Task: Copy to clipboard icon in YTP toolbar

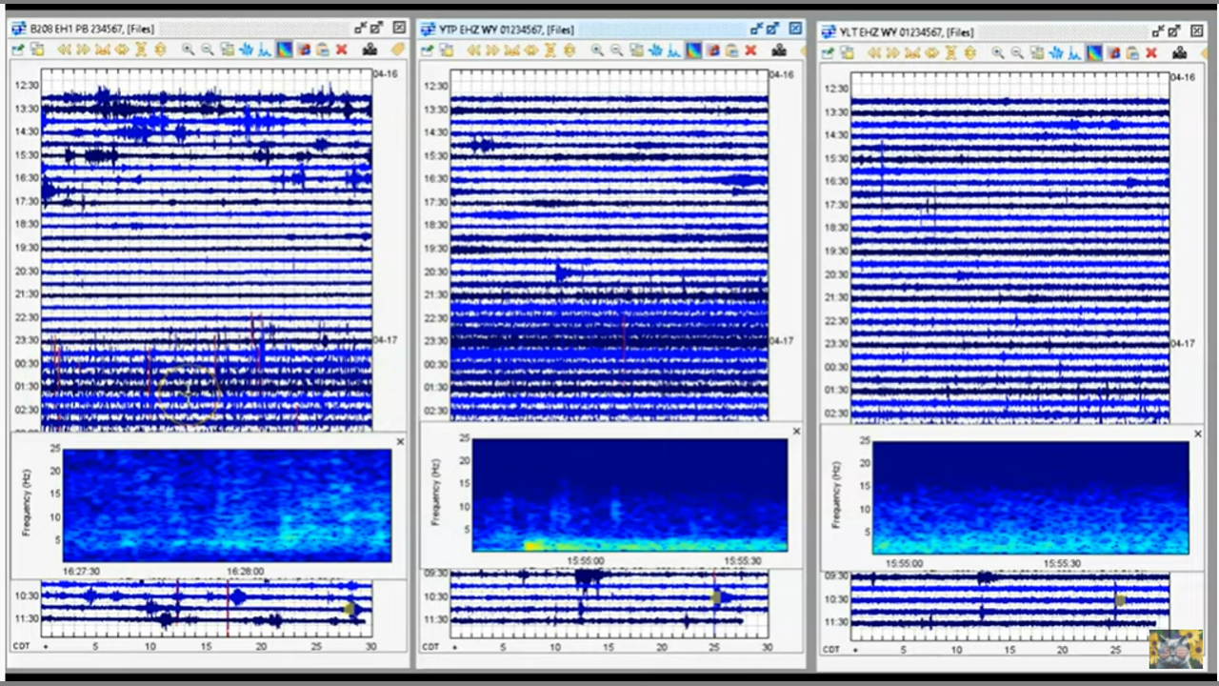Action: (731, 50)
